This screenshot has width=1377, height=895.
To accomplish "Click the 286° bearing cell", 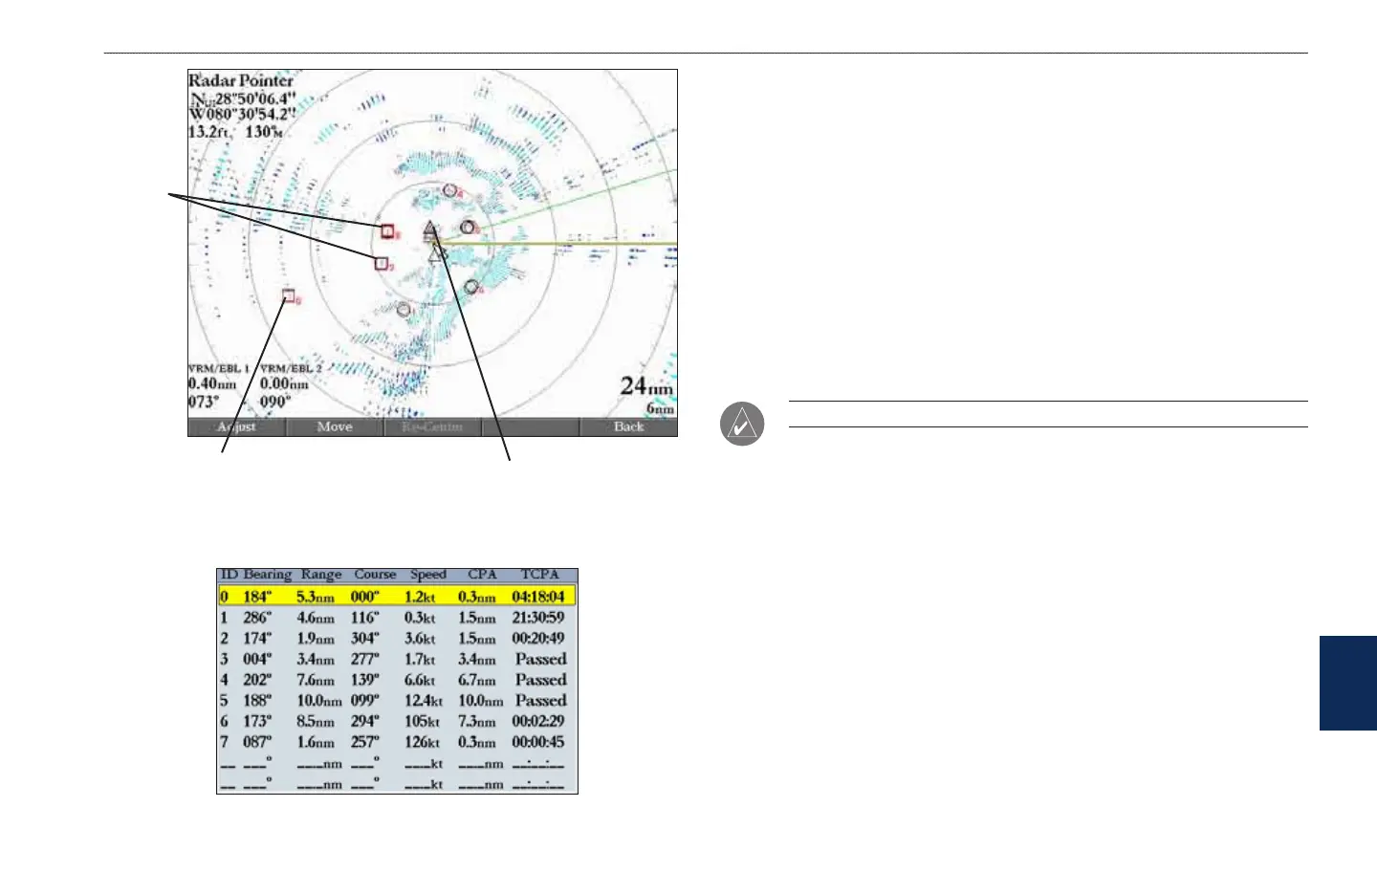I will (257, 618).
